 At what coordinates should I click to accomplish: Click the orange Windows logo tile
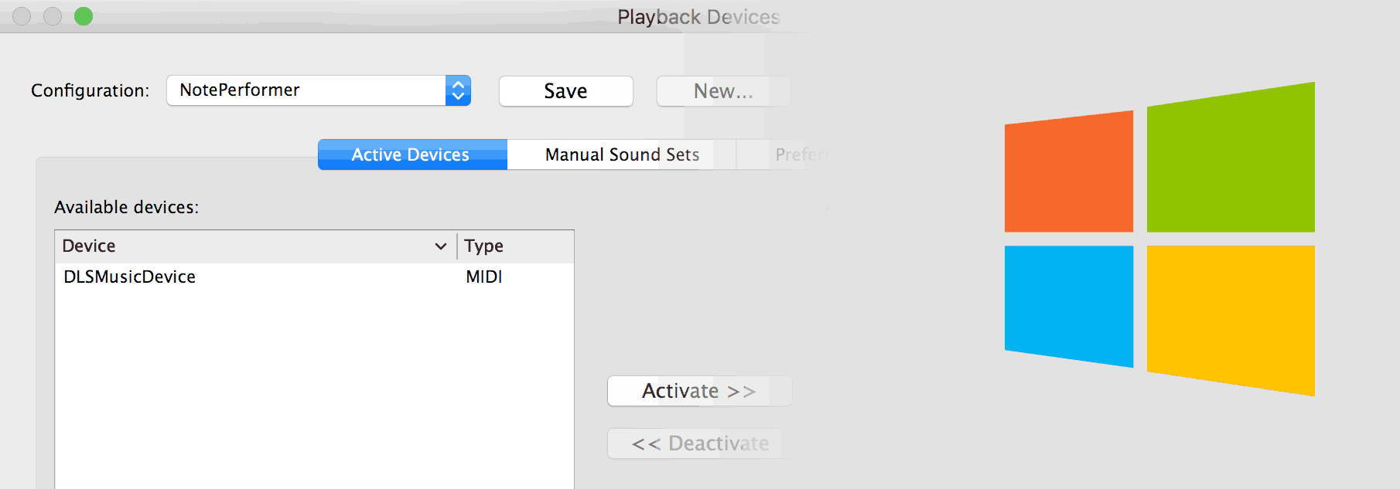pyautogui.click(x=1069, y=171)
